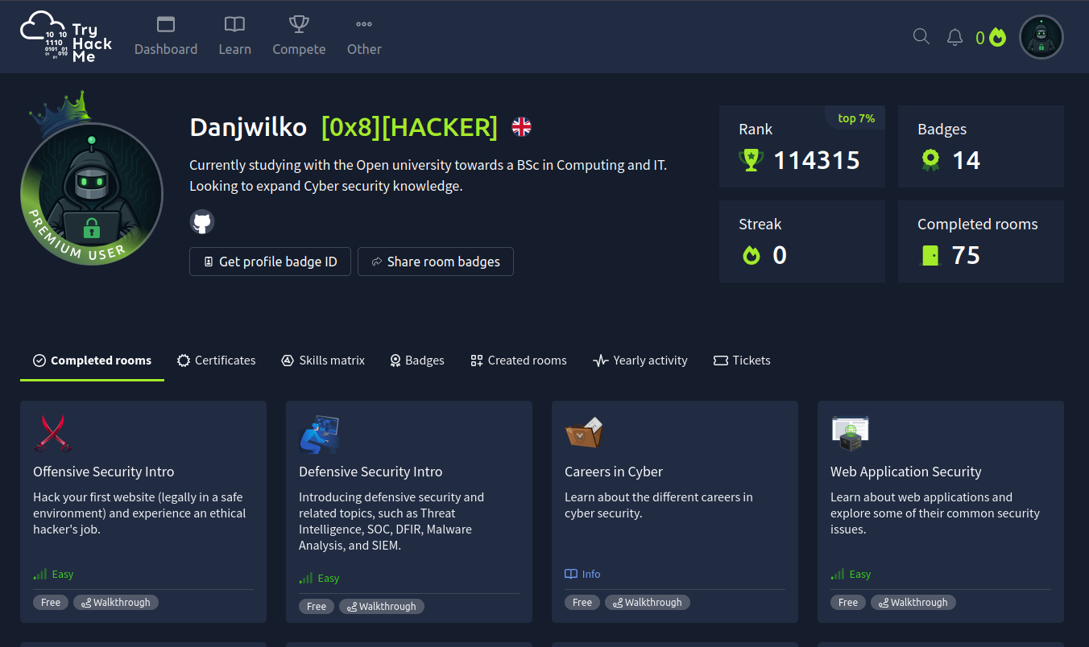The width and height of the screenshot is (1089, 647).
Task: Click the Careers in Cyber folder icon
Action: point(584,432)
